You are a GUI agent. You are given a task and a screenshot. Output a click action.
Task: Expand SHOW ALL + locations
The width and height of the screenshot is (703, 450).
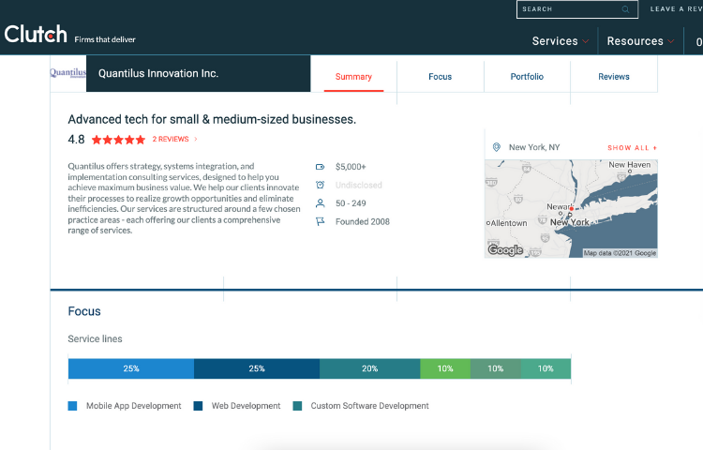(x=632, y=148)
